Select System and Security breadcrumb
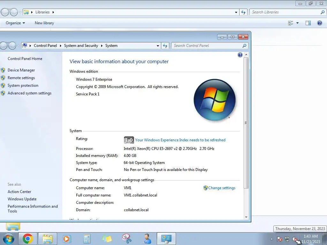 [81, 46]
